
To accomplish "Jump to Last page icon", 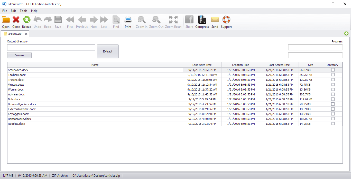I will (104, 20).
